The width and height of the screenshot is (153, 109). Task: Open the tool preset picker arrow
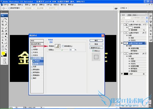6,8
